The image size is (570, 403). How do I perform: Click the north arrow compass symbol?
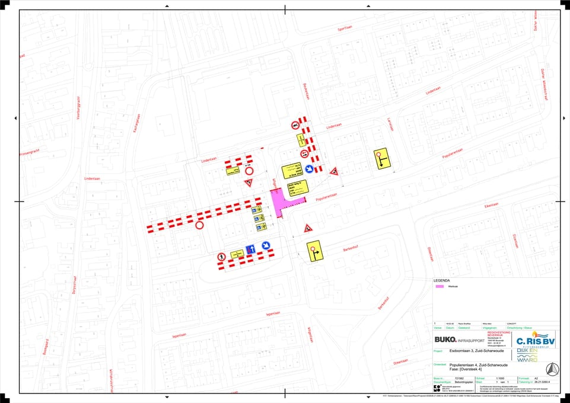[552, 370]
